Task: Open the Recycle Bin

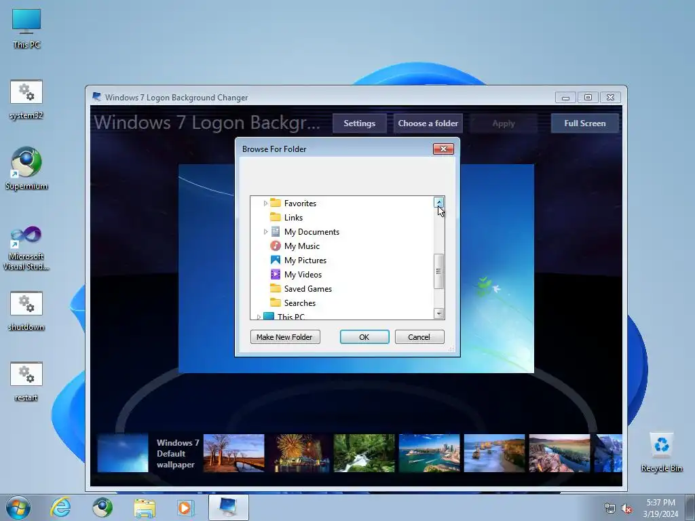Action: pyautogui.click(x=661, y=452)
